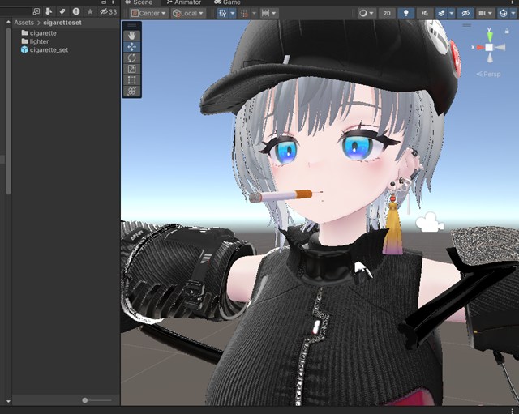
Task: Select the Scale tool
Action: coord(132,70)
